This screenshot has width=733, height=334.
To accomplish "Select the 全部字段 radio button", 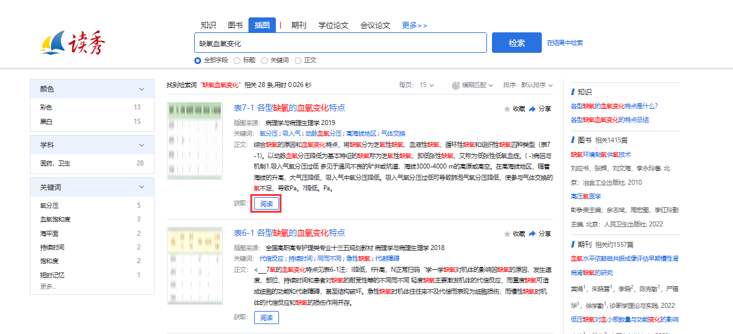I will [x=198, y=60].
